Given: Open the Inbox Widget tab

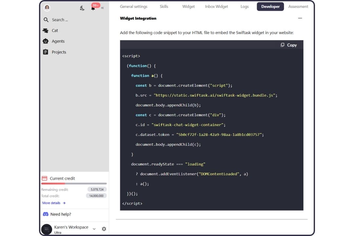Looking at the screenshot, I should click(x=216, y=6).
